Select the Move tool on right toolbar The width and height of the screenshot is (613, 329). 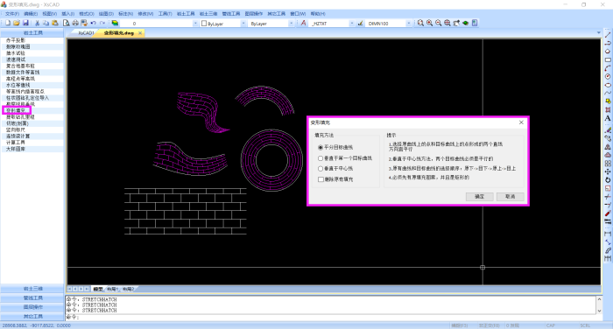click(x=608, y=171)
